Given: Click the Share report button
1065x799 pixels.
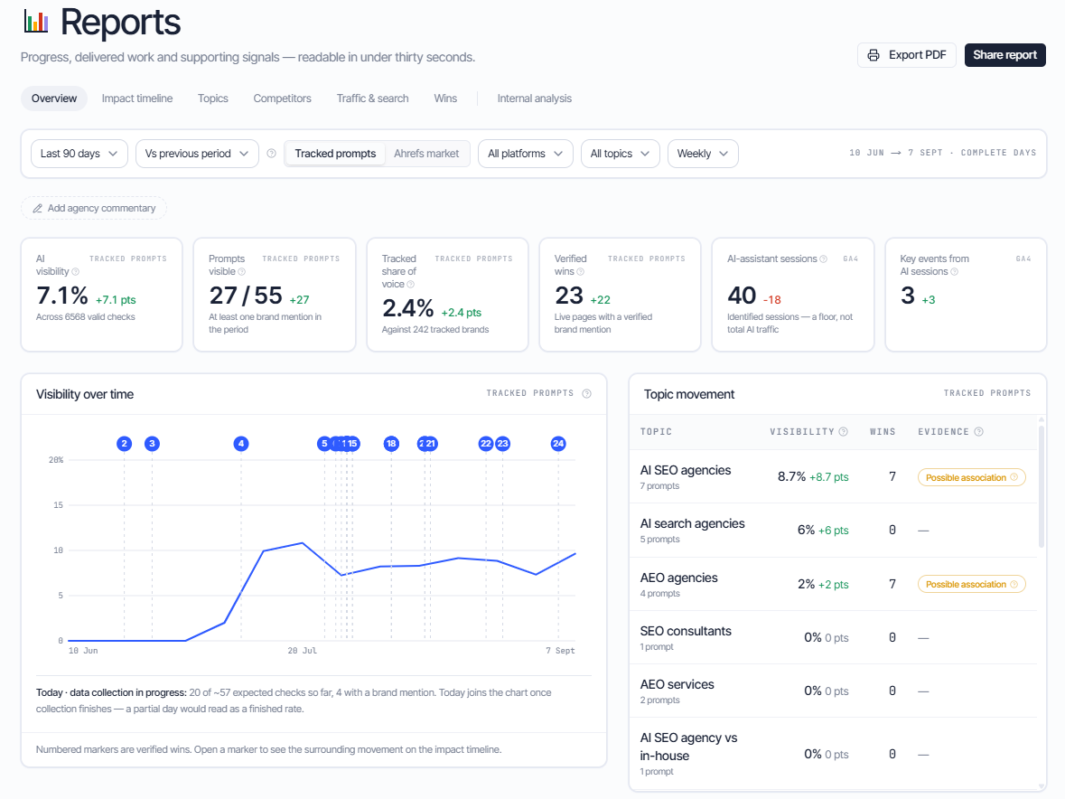Looking at the screenshot, I should (1004, 55).
